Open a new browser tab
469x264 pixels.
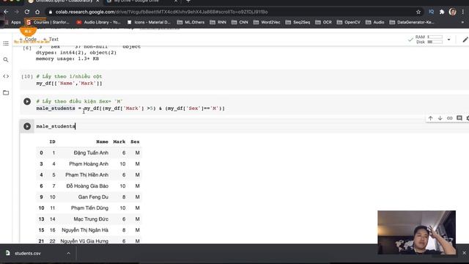pyautogui.click(x=188, y=1)
